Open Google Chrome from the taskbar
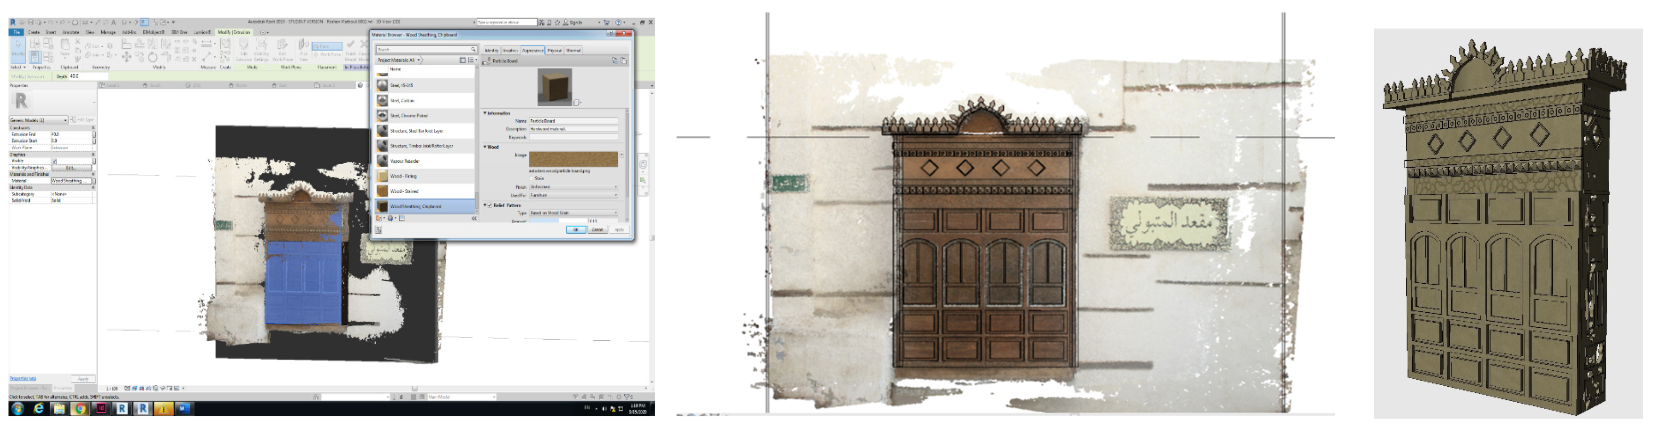The width and height of the screenshot is (1655, 431). 80,409
